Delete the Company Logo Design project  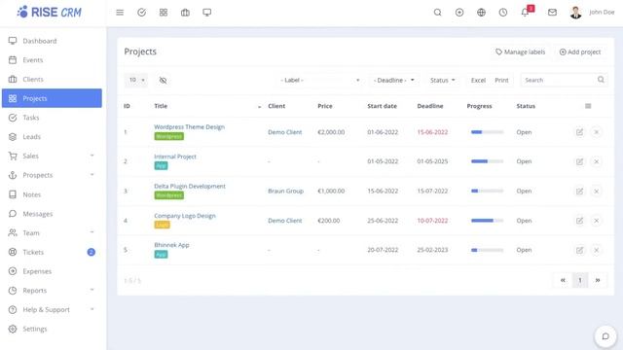click(597, 221)
